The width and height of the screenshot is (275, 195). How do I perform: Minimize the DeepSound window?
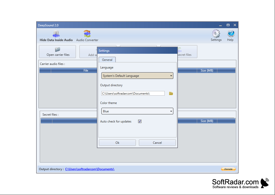pos(220,25)
